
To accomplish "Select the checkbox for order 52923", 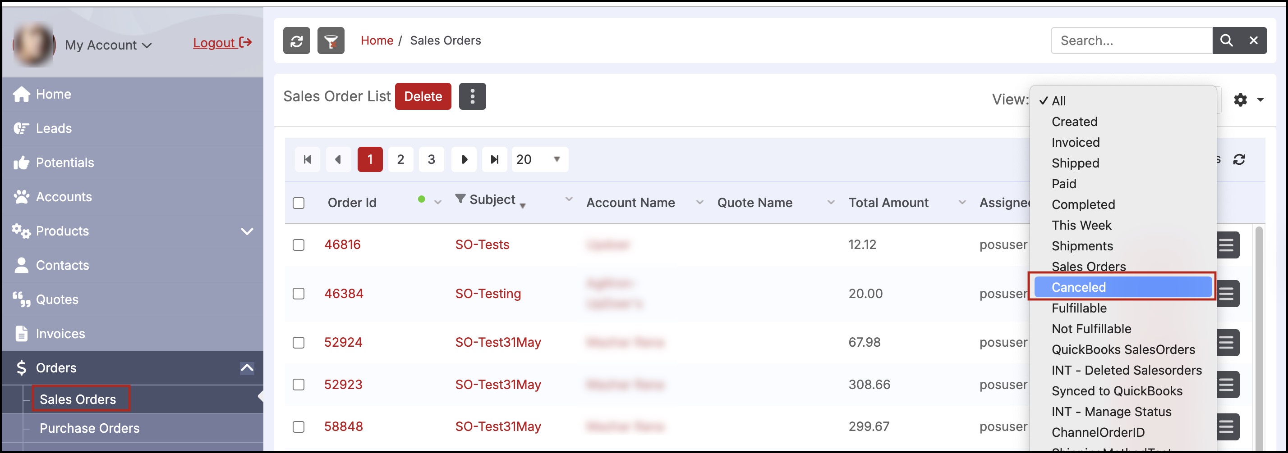I will [299, 385].
